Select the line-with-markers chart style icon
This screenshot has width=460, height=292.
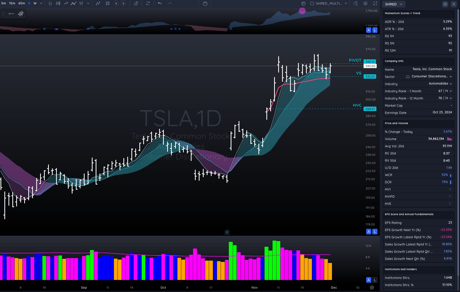74,4
